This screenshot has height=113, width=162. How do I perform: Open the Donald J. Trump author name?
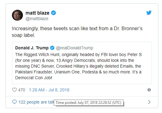pyautogui.click(x=32, y=48)
